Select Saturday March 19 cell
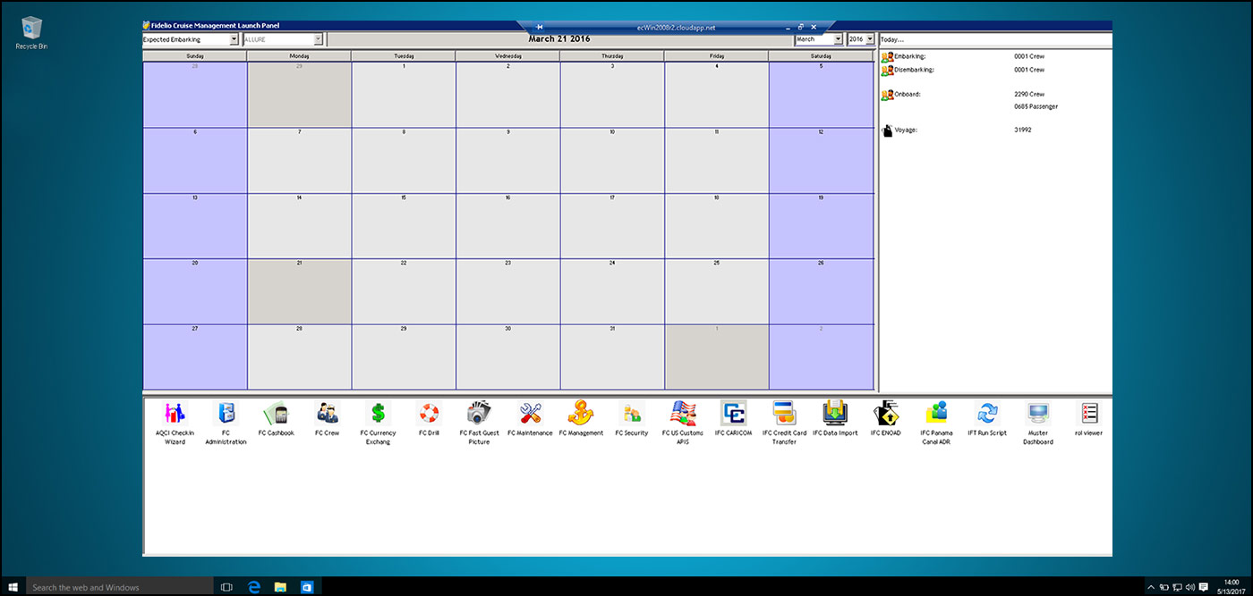 pos(821,226)
